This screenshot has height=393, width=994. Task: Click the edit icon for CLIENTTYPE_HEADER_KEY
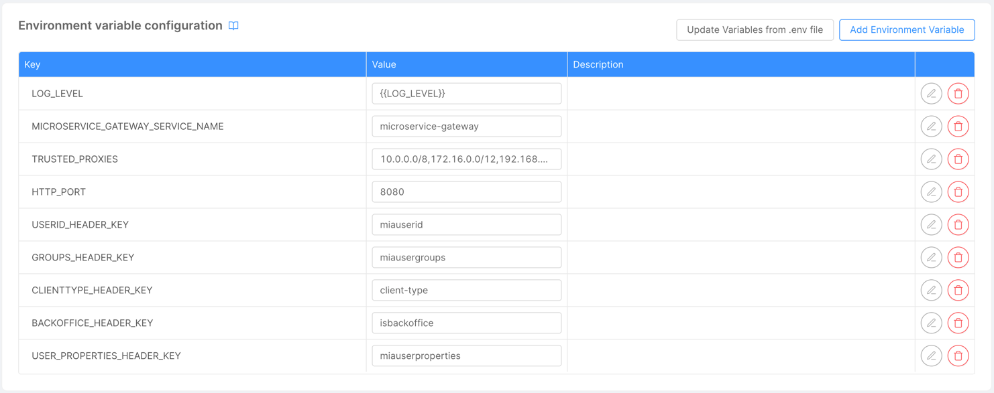[931, 290]
